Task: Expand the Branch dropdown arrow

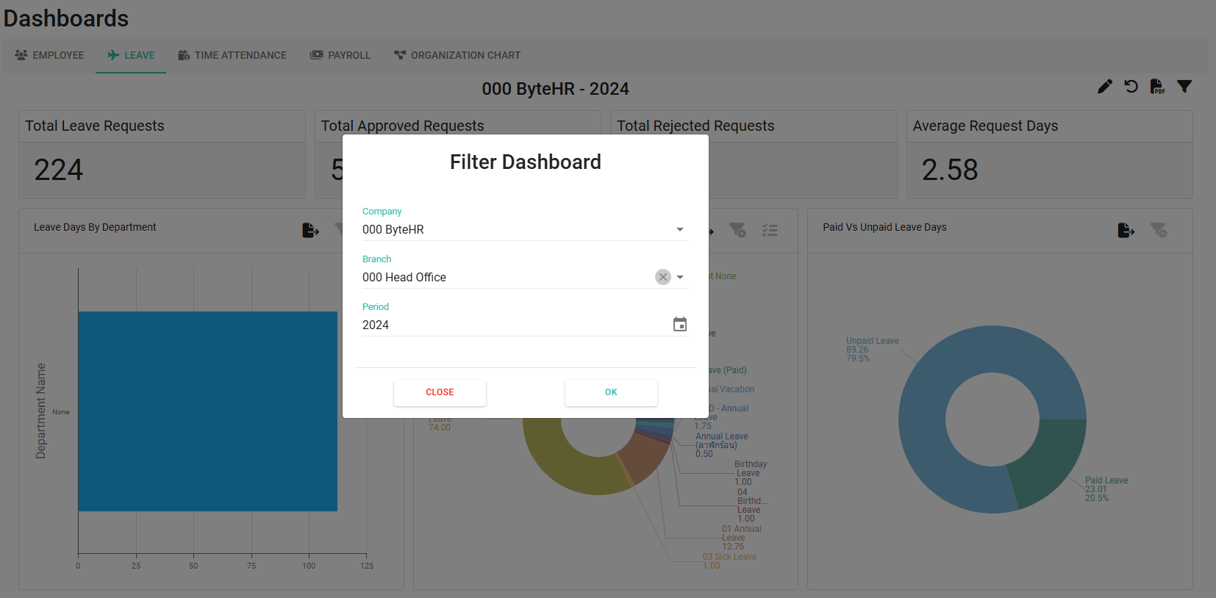Action: pos(680,277)
